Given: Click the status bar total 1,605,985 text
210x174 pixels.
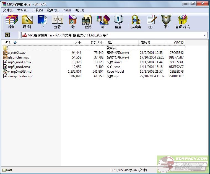Looking at the screenshot, I should 129,170.
